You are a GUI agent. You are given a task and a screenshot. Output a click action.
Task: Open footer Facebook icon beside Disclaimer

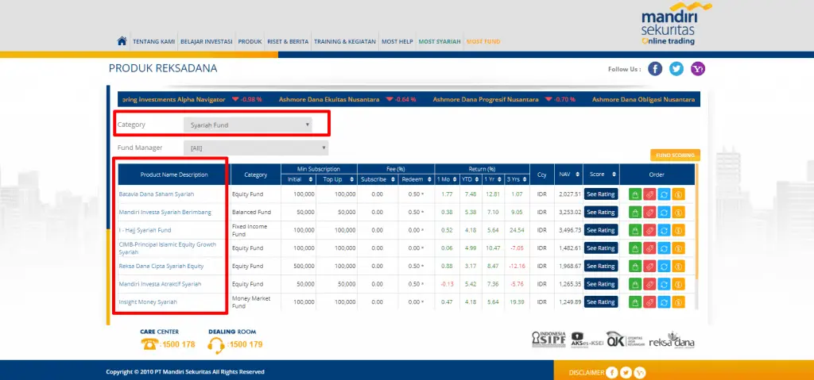click(x=612, y=372)
